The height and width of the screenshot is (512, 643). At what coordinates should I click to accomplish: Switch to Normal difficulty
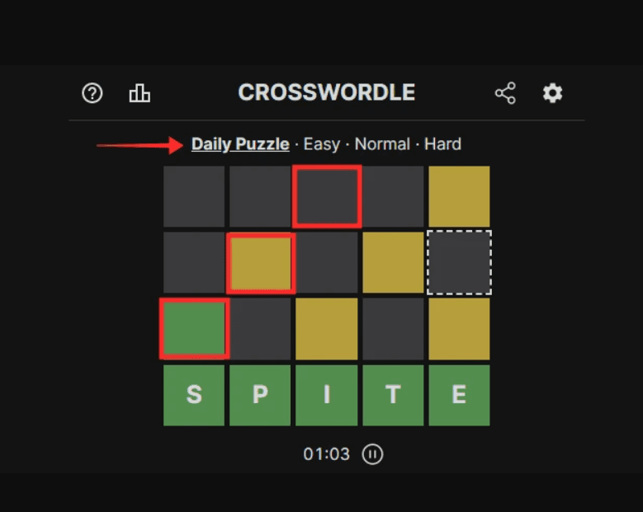tap(382, 144)
